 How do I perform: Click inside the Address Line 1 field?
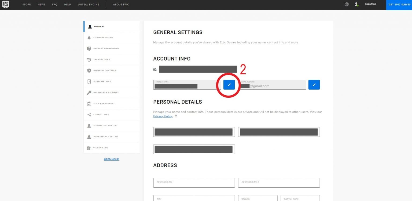tap(194, 183)
